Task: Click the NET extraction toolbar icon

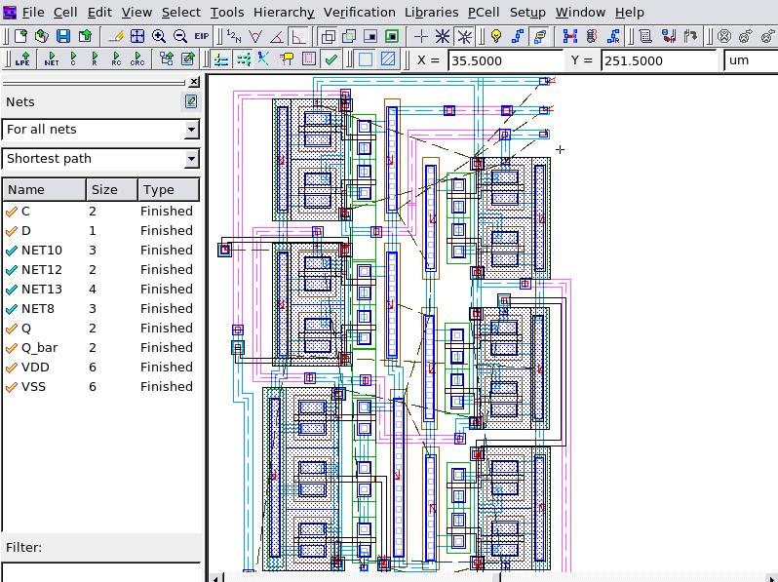Action: pyautogui.click(x=51, y=59)
